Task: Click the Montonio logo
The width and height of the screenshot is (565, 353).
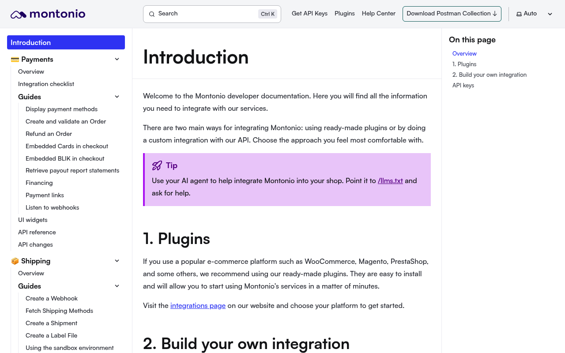Action: 48,14
